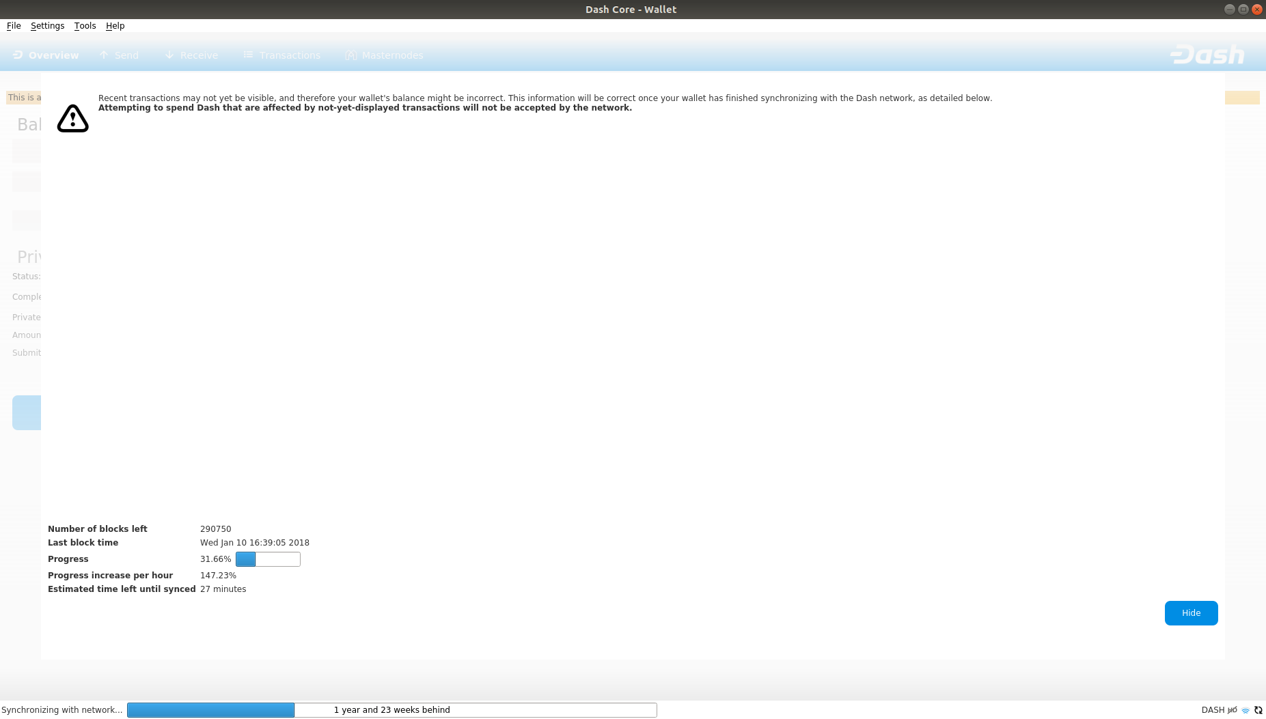Click the network connections icon in status bar

[1246, 710]
